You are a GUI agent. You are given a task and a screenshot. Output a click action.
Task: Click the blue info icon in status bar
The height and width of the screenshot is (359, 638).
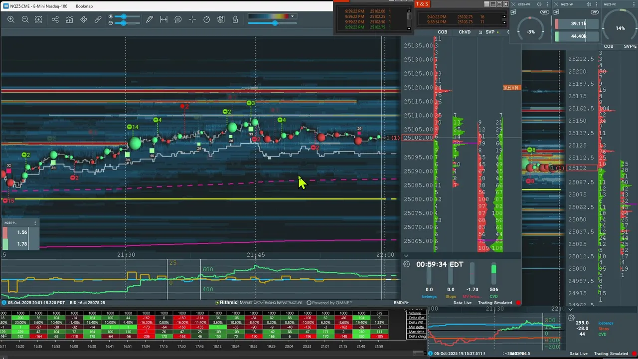(4, 302)
